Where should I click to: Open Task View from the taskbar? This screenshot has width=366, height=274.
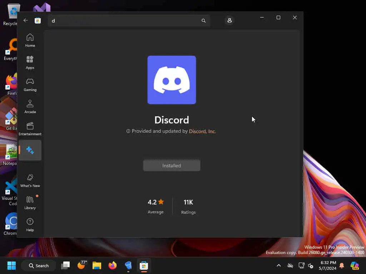[x=65, y=265]
